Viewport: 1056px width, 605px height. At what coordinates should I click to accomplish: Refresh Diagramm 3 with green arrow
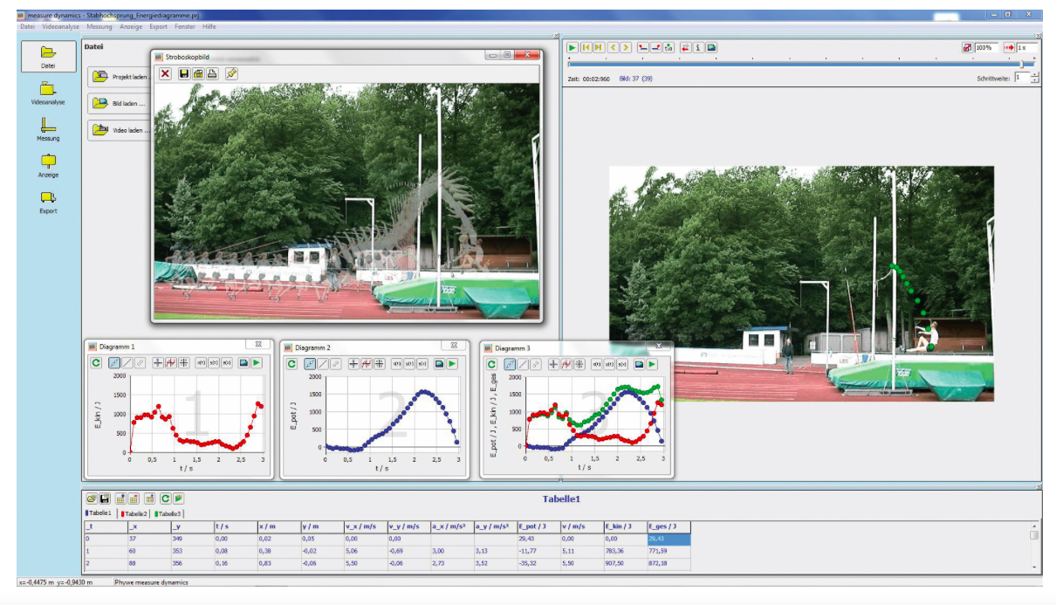491,363
